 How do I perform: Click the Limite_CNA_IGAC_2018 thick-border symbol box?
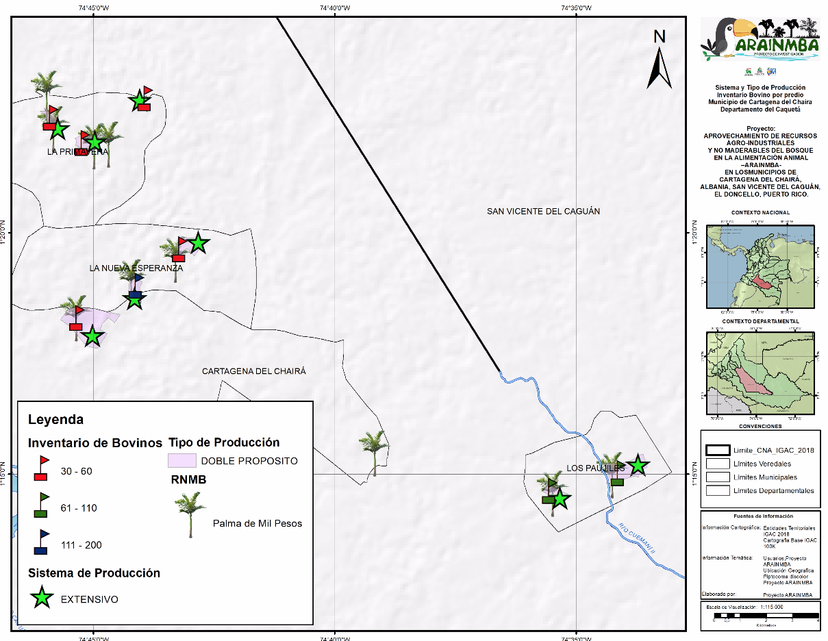coord(718,451)
